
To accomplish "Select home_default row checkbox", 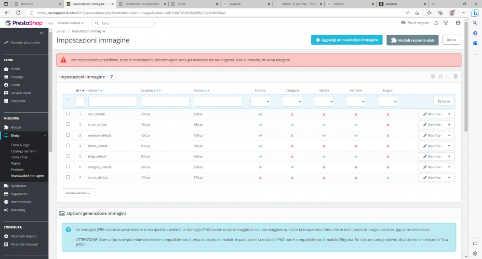I will point(67,145).
